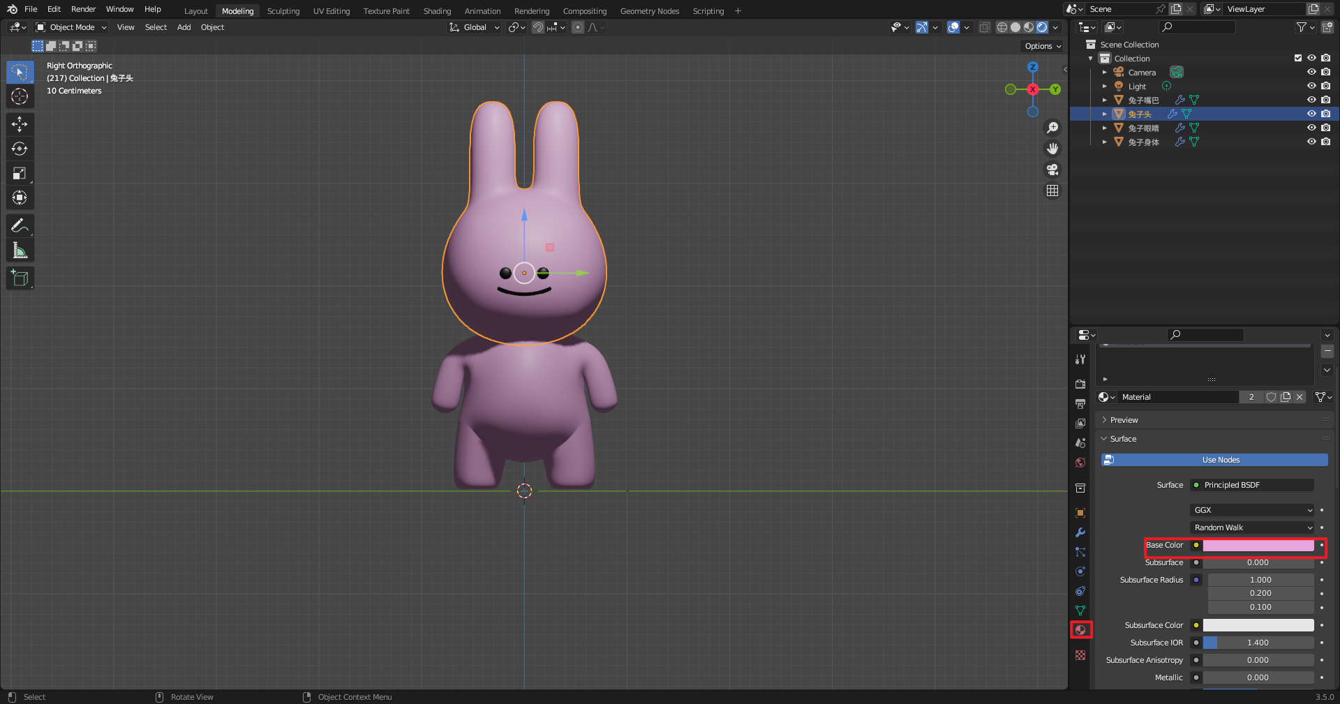Switch to the UV Editing workspace tab

click(332, 11)
